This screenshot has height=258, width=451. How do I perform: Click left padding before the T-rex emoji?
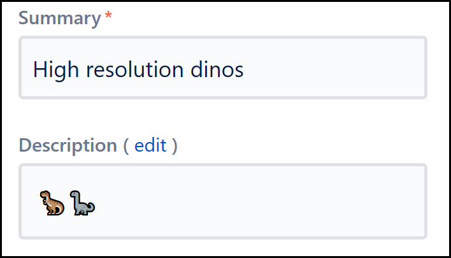click(x=31, y=203)
